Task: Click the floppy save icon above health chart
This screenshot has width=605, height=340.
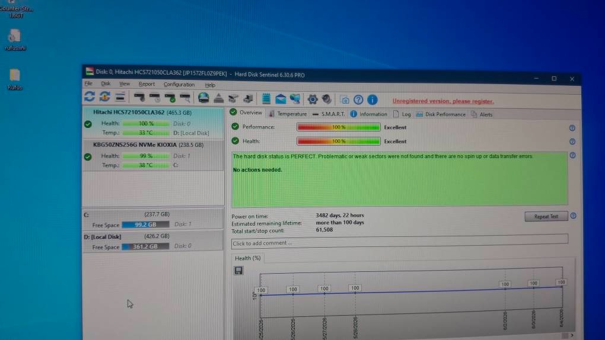Action: 238,271
